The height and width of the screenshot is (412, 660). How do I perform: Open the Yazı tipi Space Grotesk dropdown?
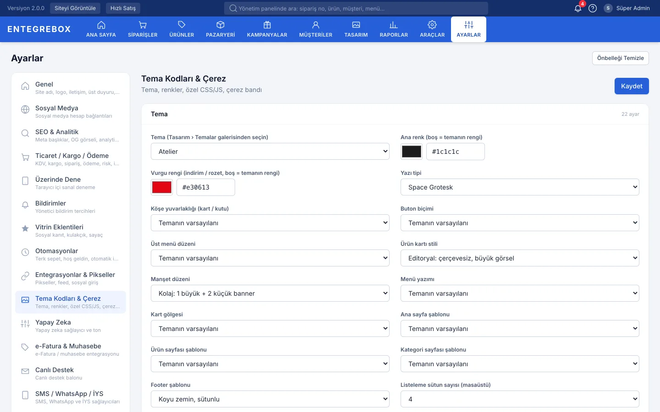[520, 187]
